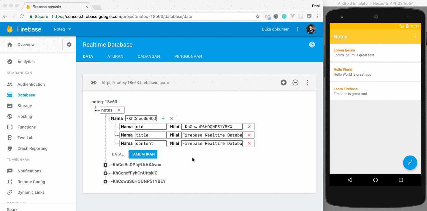This screenshot has height=211, width=427.
Task: Tap the Android home button in emulator
Action: click(x=375, y=180)
